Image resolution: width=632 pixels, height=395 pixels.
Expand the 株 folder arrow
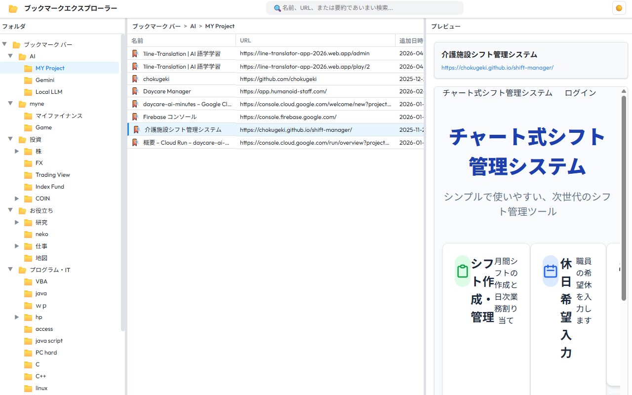coord(16,151)
